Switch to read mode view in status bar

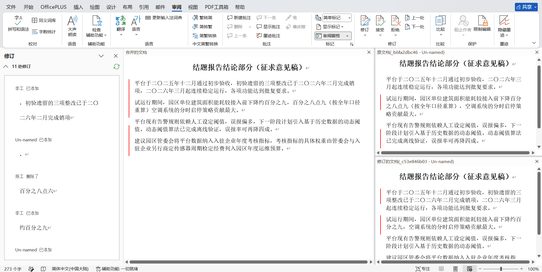pos(442,269)
